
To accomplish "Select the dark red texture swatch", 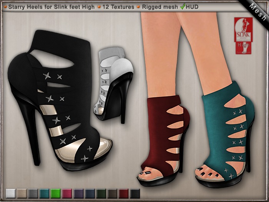I will click(124, 194).
